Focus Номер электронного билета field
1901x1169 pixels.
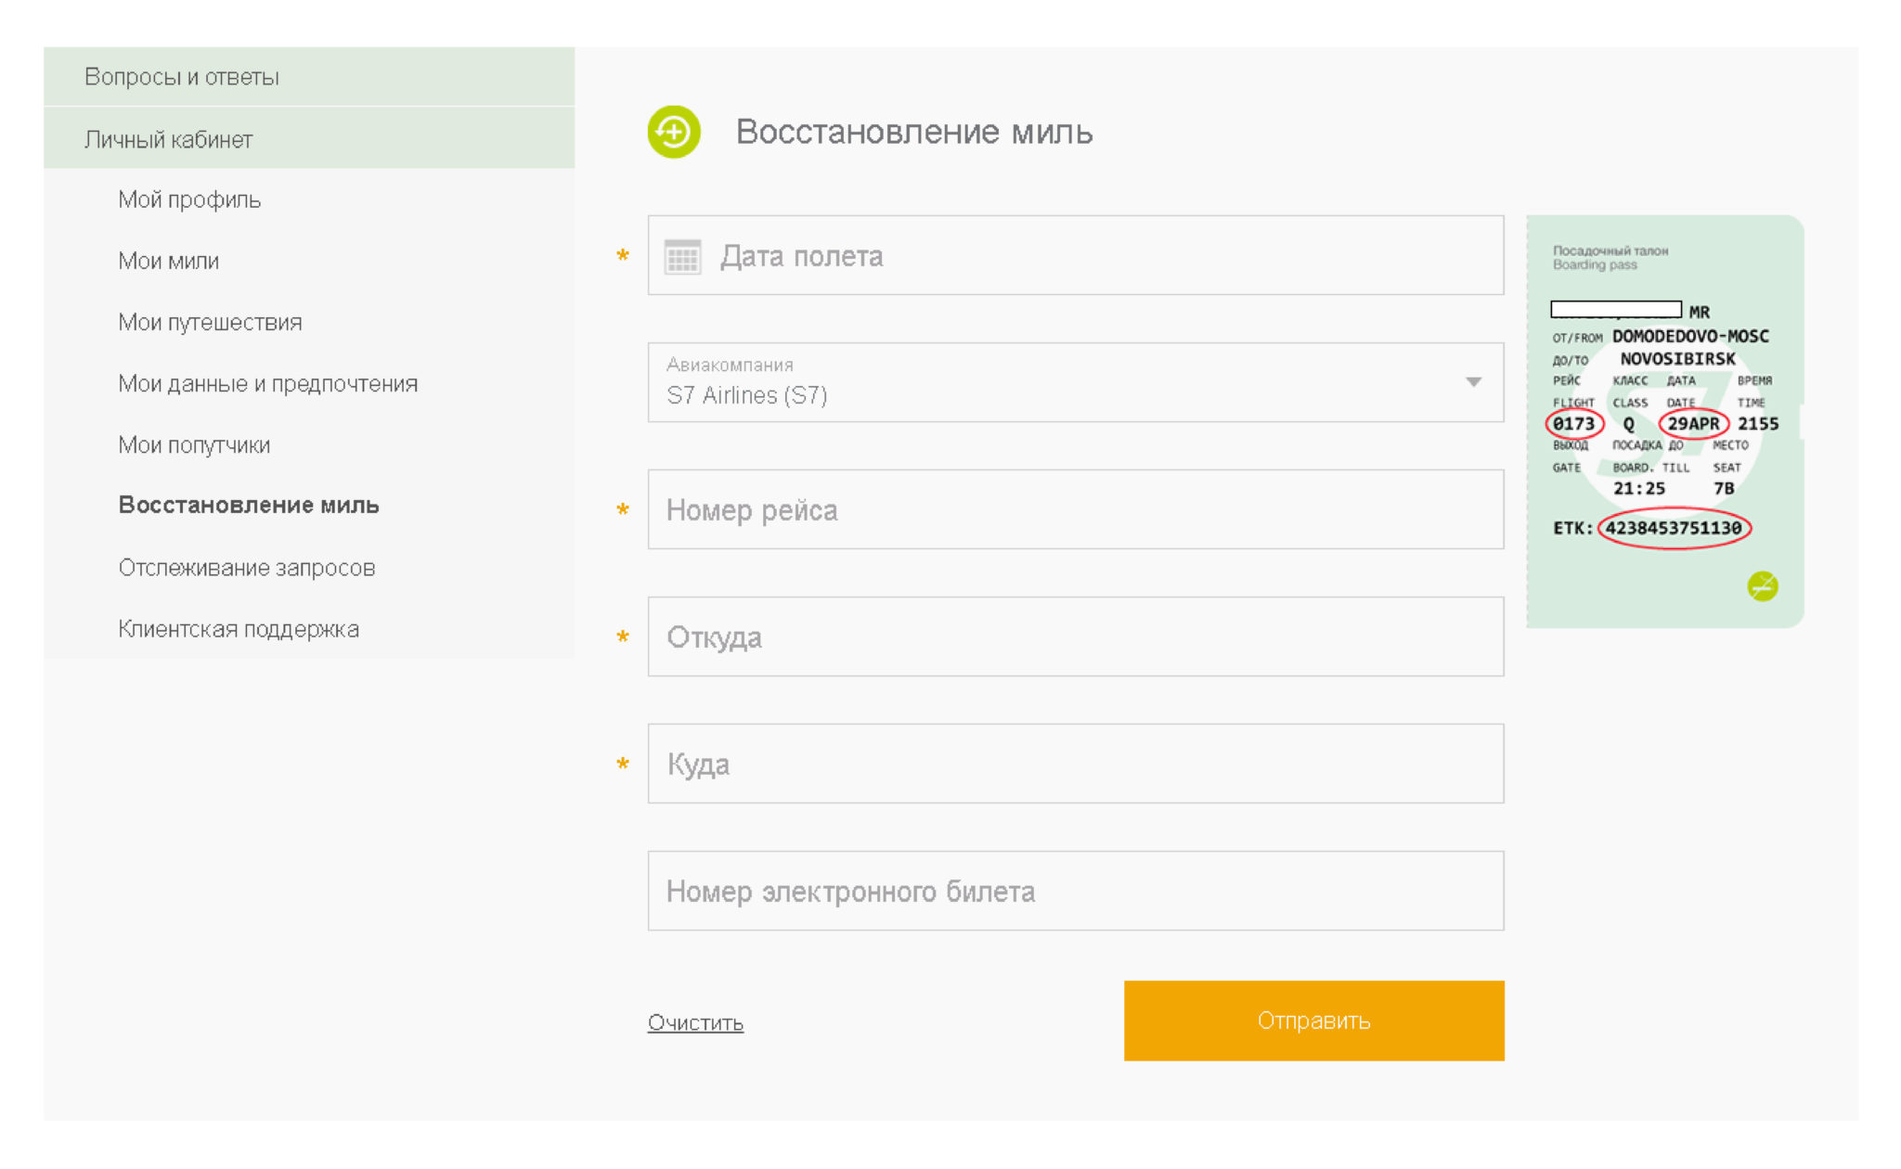pos(1076,891)
